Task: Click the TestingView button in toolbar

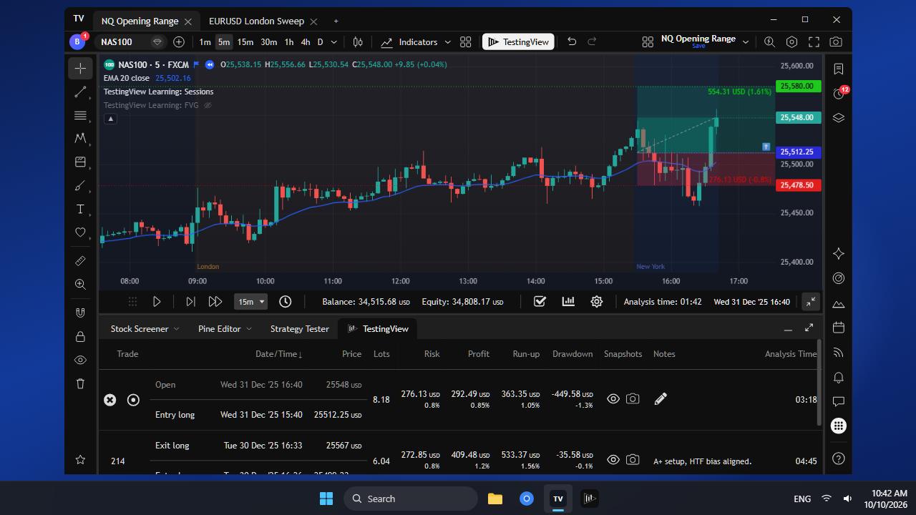Action: pyautogui.click(x=519, y=42)
